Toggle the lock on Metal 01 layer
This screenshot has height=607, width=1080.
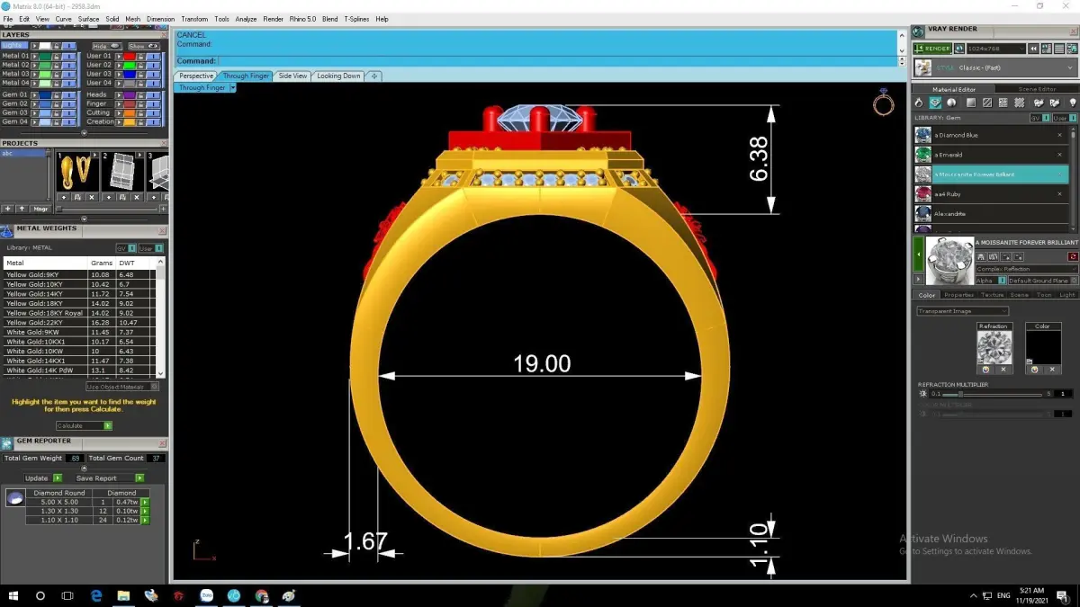[57, 56]
